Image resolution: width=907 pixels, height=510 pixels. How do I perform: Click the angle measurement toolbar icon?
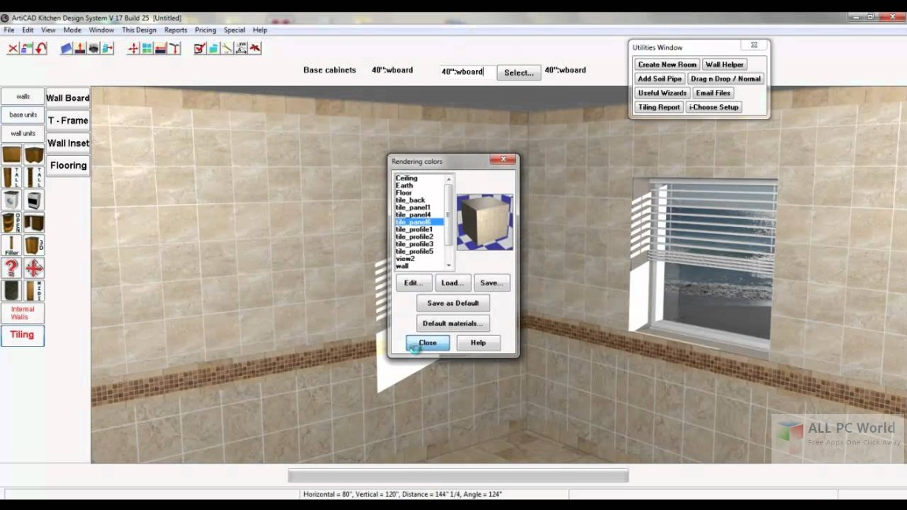pyautogui.click(x=241, y=49)
